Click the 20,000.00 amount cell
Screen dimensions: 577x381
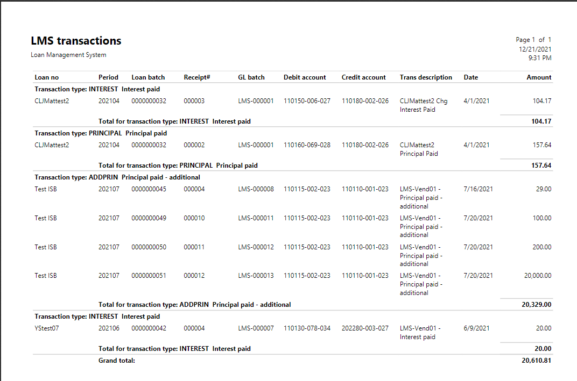click(539, 275)
